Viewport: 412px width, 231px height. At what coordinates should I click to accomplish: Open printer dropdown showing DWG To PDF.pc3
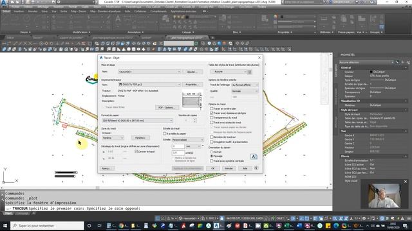(149, 85)
